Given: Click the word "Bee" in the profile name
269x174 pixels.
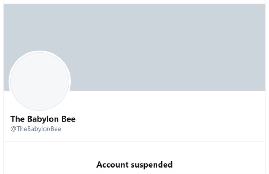Looking at the screenshot, I should pos(68,119).
